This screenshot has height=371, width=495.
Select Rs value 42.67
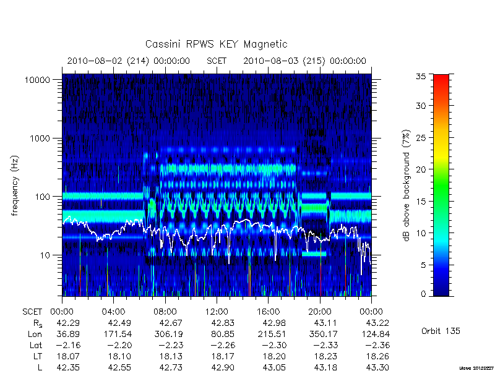[171, 323]
